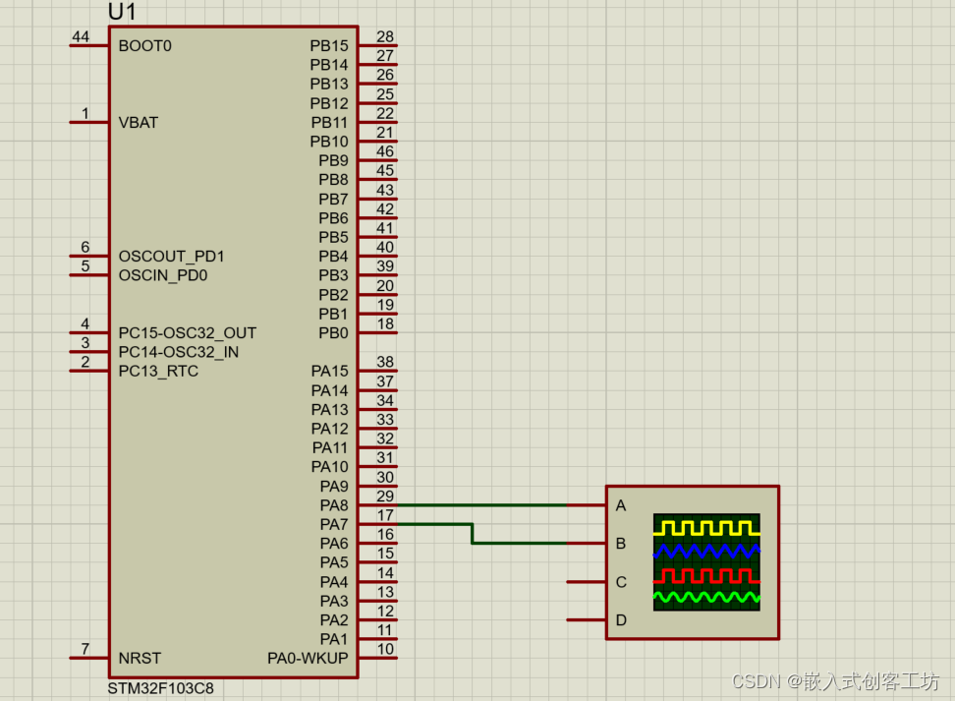Select the wire from PA8 to channel A
Viewport: 955px width, 701px height.
[x=481, y=505]
